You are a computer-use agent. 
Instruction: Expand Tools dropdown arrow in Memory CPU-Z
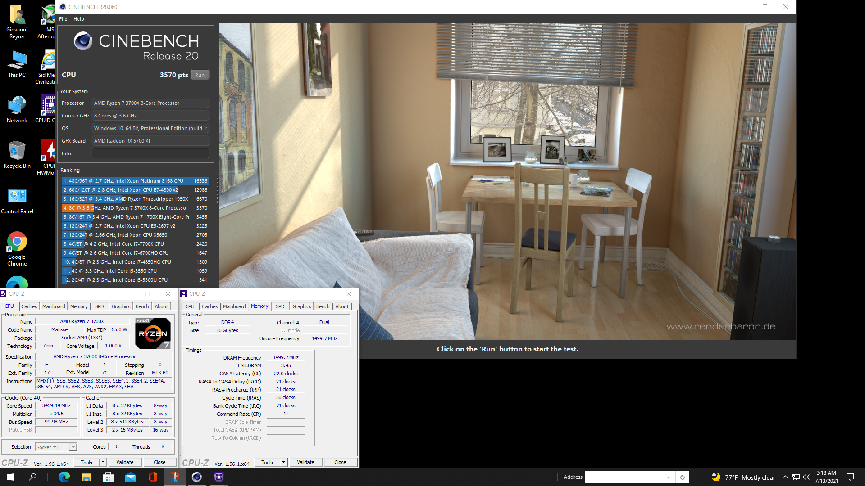(x=283, y=462)
